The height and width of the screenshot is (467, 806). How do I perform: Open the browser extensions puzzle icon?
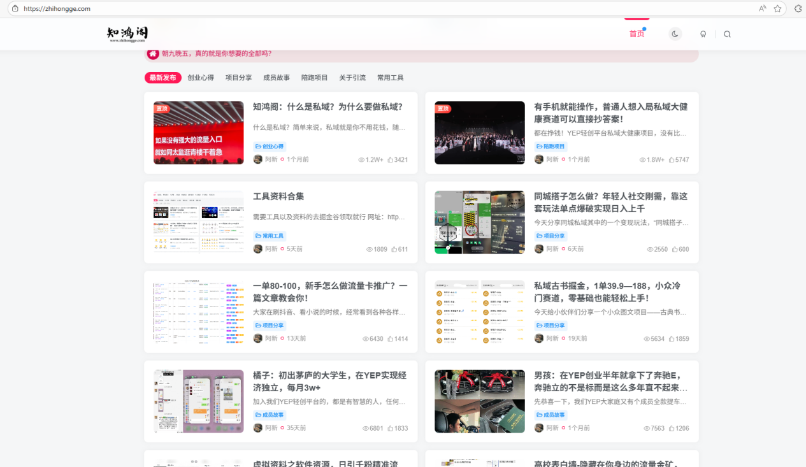coord(798,9)
